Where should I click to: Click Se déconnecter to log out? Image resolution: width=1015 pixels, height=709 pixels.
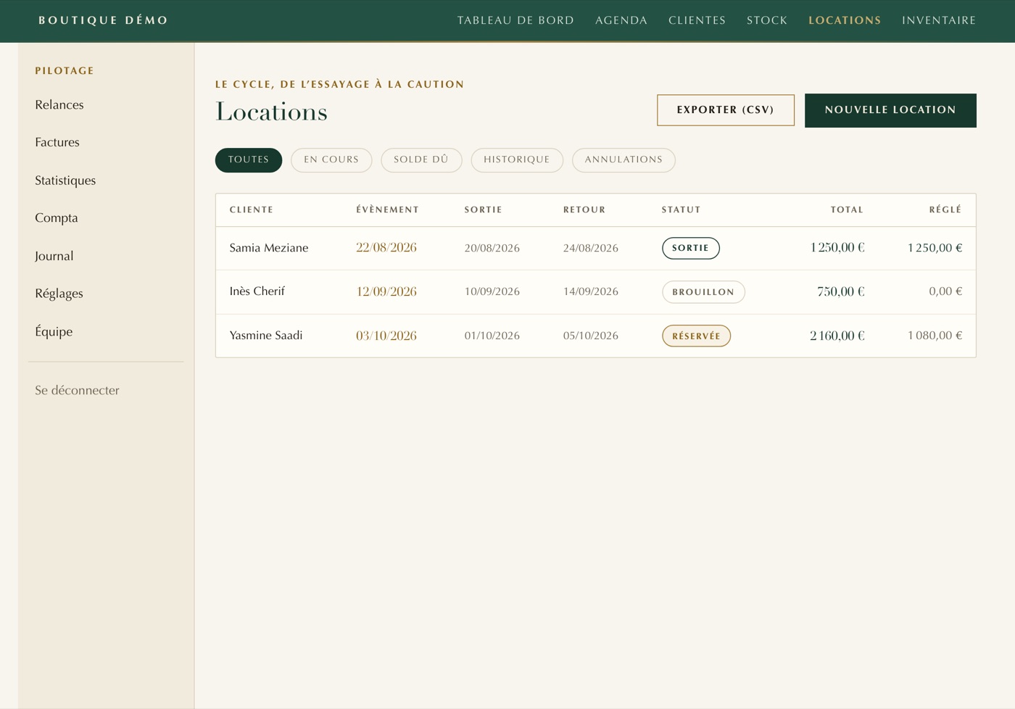(x=77, y=390)
